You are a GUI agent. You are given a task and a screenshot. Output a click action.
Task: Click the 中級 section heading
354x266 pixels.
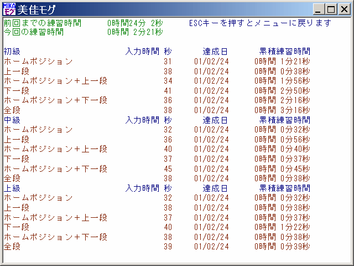point(12,120)
